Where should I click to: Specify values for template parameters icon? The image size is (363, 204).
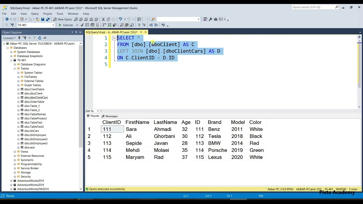tap(163, 25)
